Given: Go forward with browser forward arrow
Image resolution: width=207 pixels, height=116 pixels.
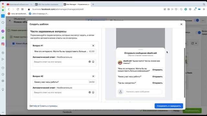Looking at the screenshot, I should (13, 9).
